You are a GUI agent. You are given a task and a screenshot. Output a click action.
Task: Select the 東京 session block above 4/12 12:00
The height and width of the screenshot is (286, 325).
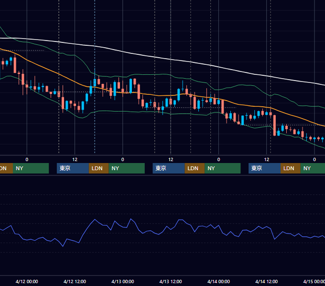(73, 168)
